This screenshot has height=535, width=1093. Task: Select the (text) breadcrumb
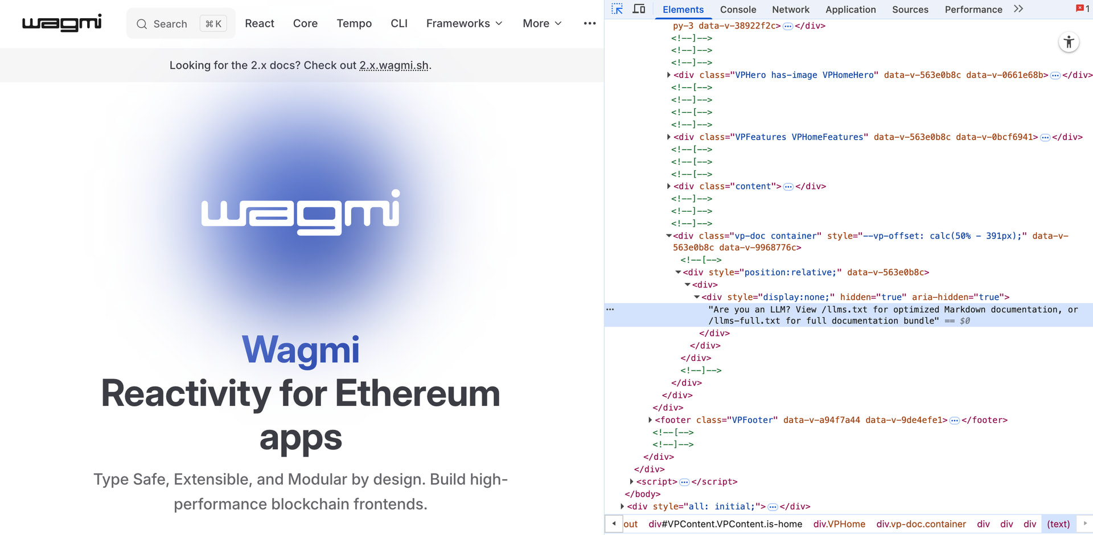pos(1058,524)
